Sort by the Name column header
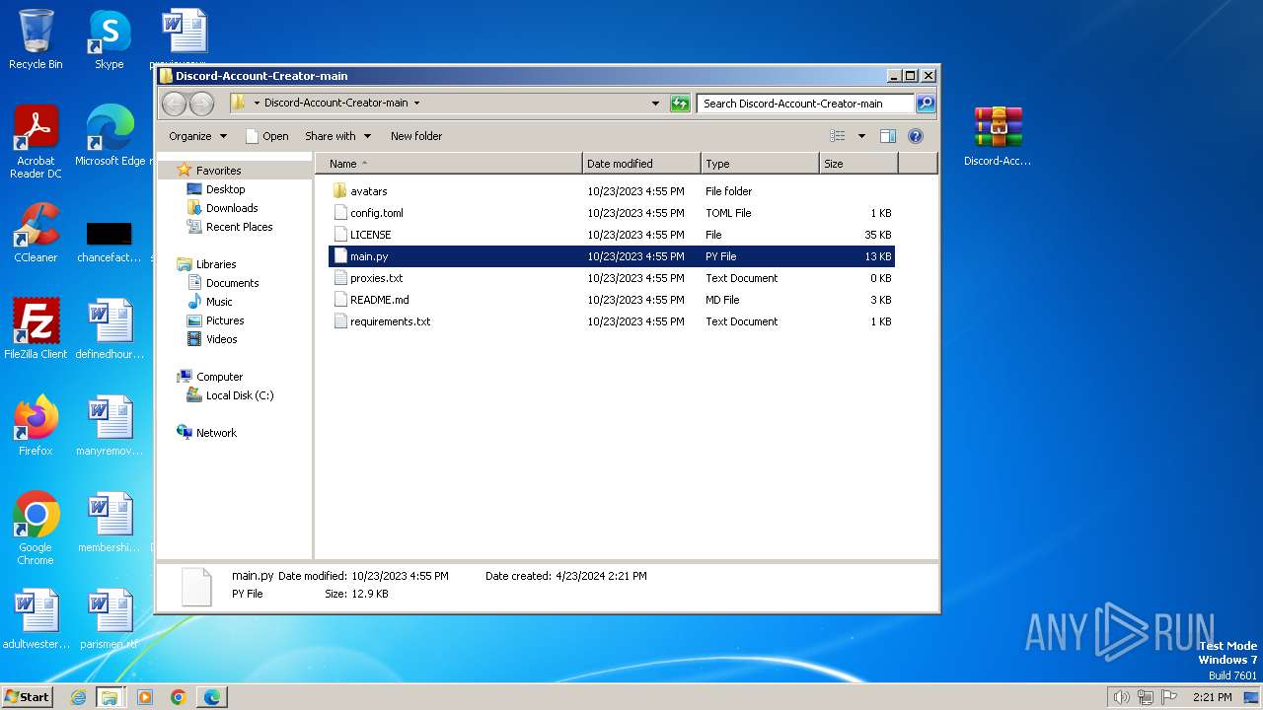The image size is (1263, 710). [x=449, y=164]
